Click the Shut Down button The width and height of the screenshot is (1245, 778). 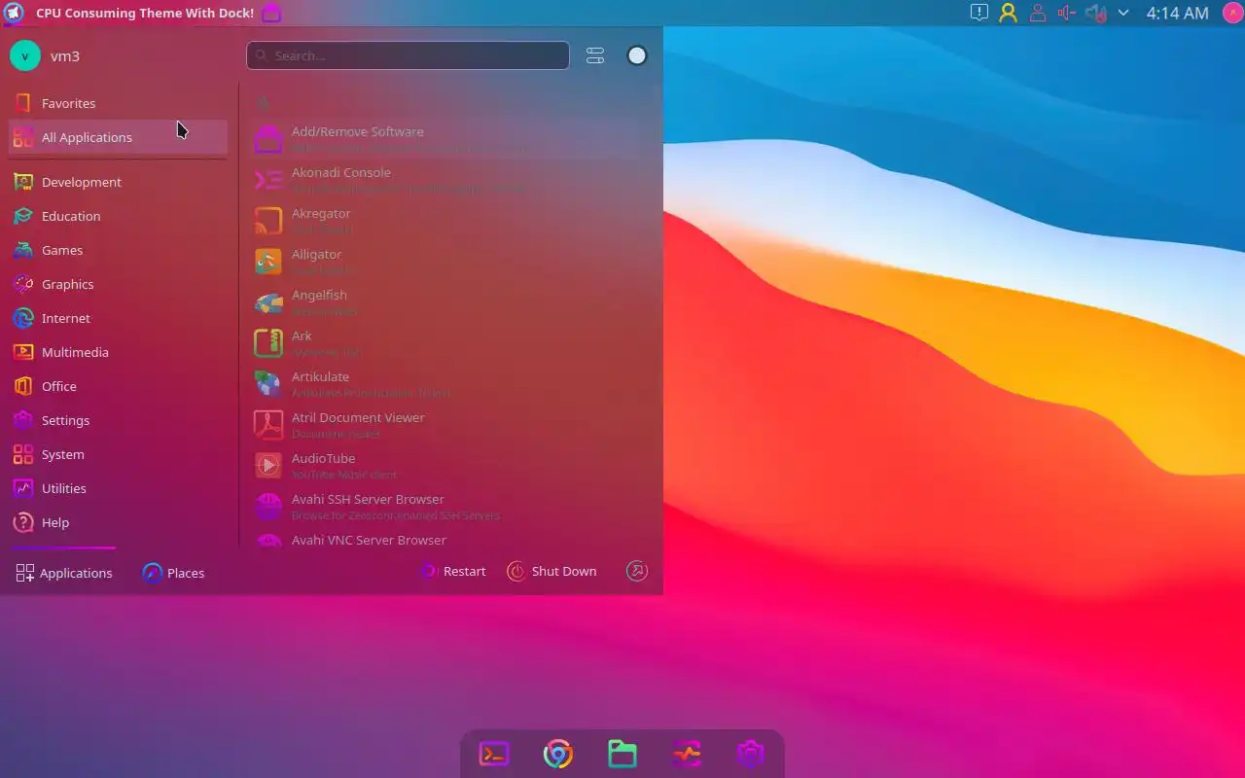point(552,572)
